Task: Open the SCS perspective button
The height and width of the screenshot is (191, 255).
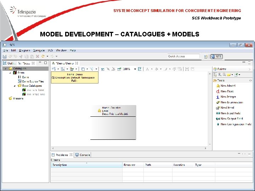Action: (x=216, y=57)
